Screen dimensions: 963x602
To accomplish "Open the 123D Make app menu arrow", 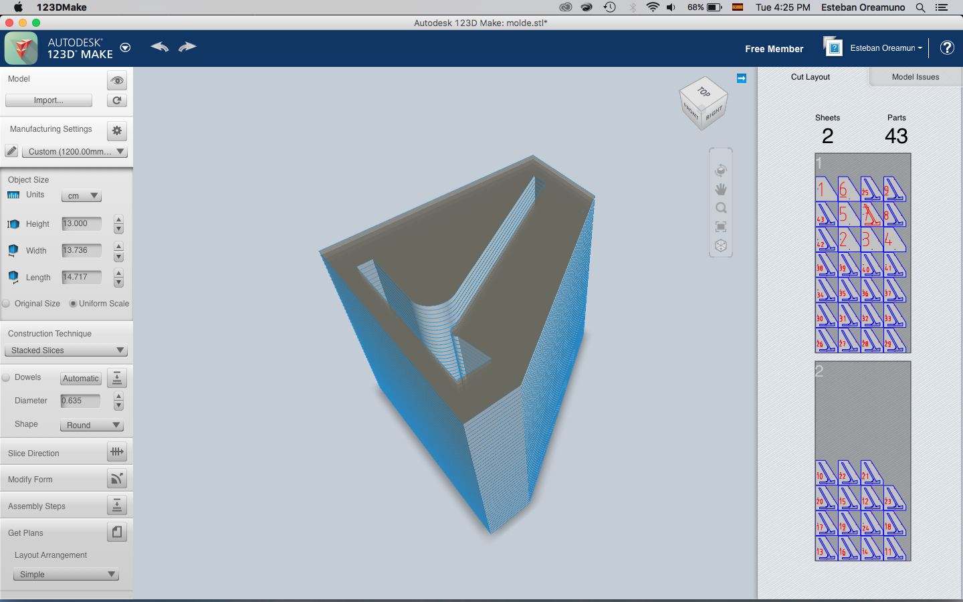I will [x=125, y=47].
